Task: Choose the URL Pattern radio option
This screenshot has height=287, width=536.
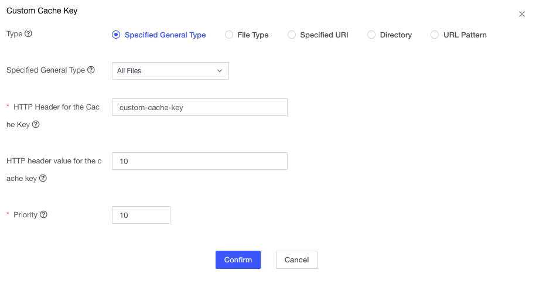Action: pyautogui.click(x=435, y=35)
